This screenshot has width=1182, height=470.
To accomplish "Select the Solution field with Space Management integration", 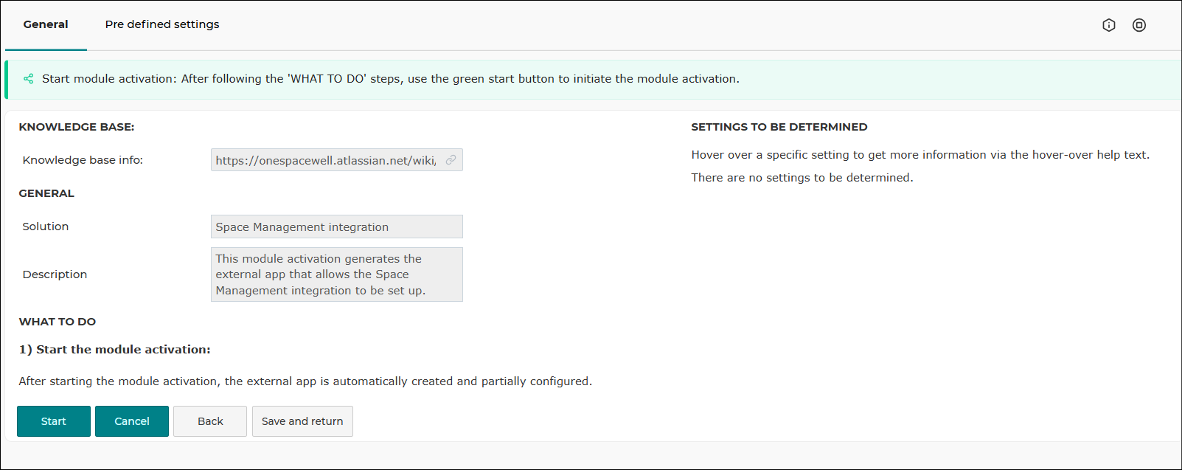I will (x=337, y=227).
